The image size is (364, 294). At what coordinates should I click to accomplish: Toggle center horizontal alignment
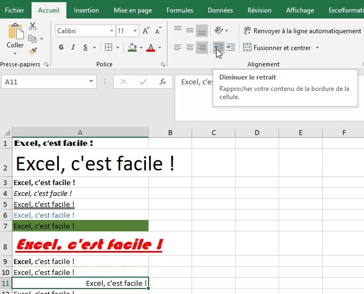coord(190,47)
